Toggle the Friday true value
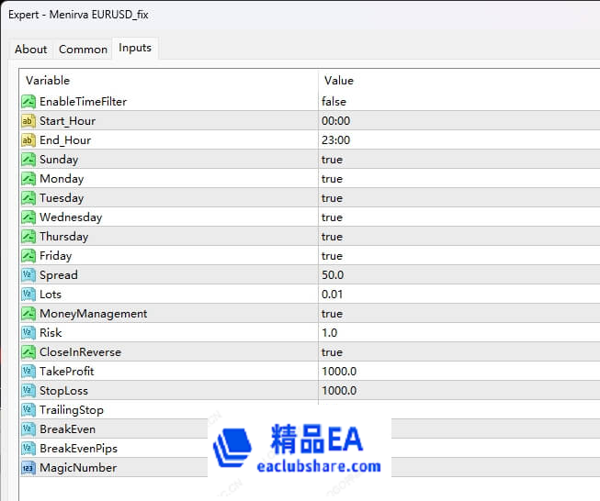Screen dimensions: 600x501 (x=332, y=256)
